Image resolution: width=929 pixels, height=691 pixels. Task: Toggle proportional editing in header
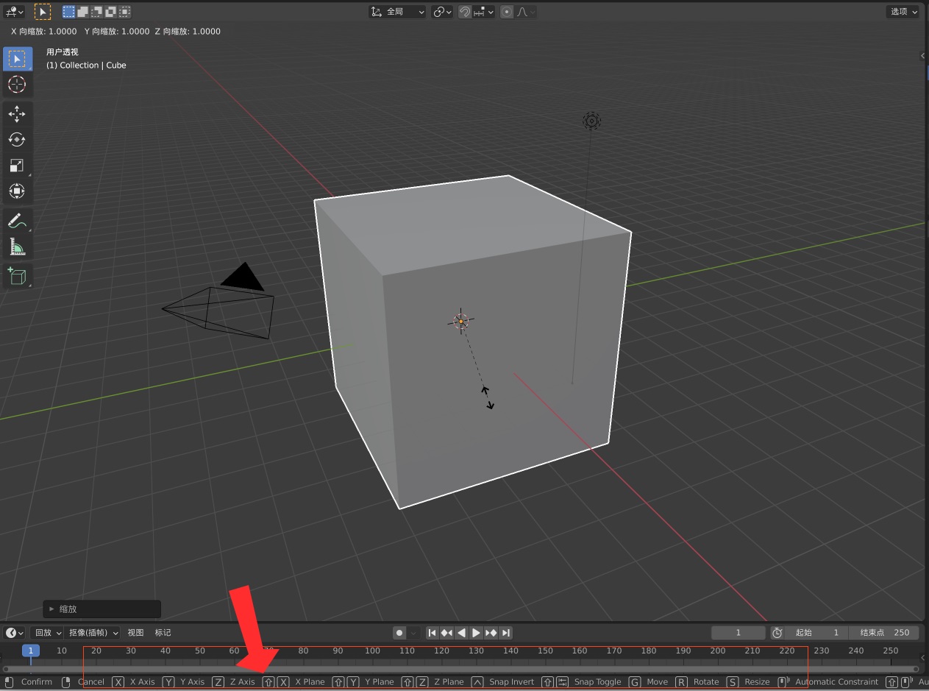coord(507,12)
